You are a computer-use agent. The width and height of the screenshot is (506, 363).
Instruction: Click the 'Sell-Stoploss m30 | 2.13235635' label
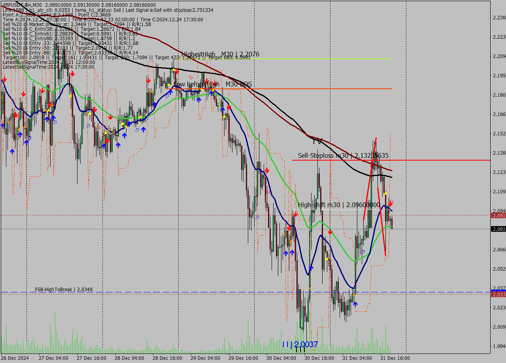[x=343, y=156]
